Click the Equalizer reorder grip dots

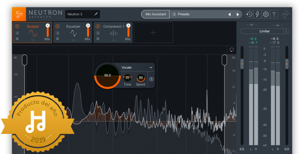pyautogui.click(x=73, y=40)
